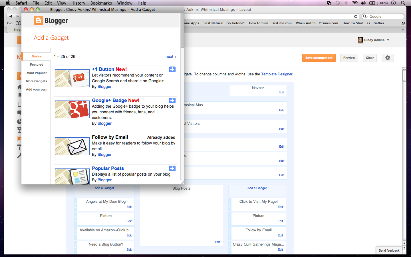Image resolution: width=411 pixels, height=257 pixels.
Task: Click the gear options icon near Save arrangement
Action: [x=387, y=58]
